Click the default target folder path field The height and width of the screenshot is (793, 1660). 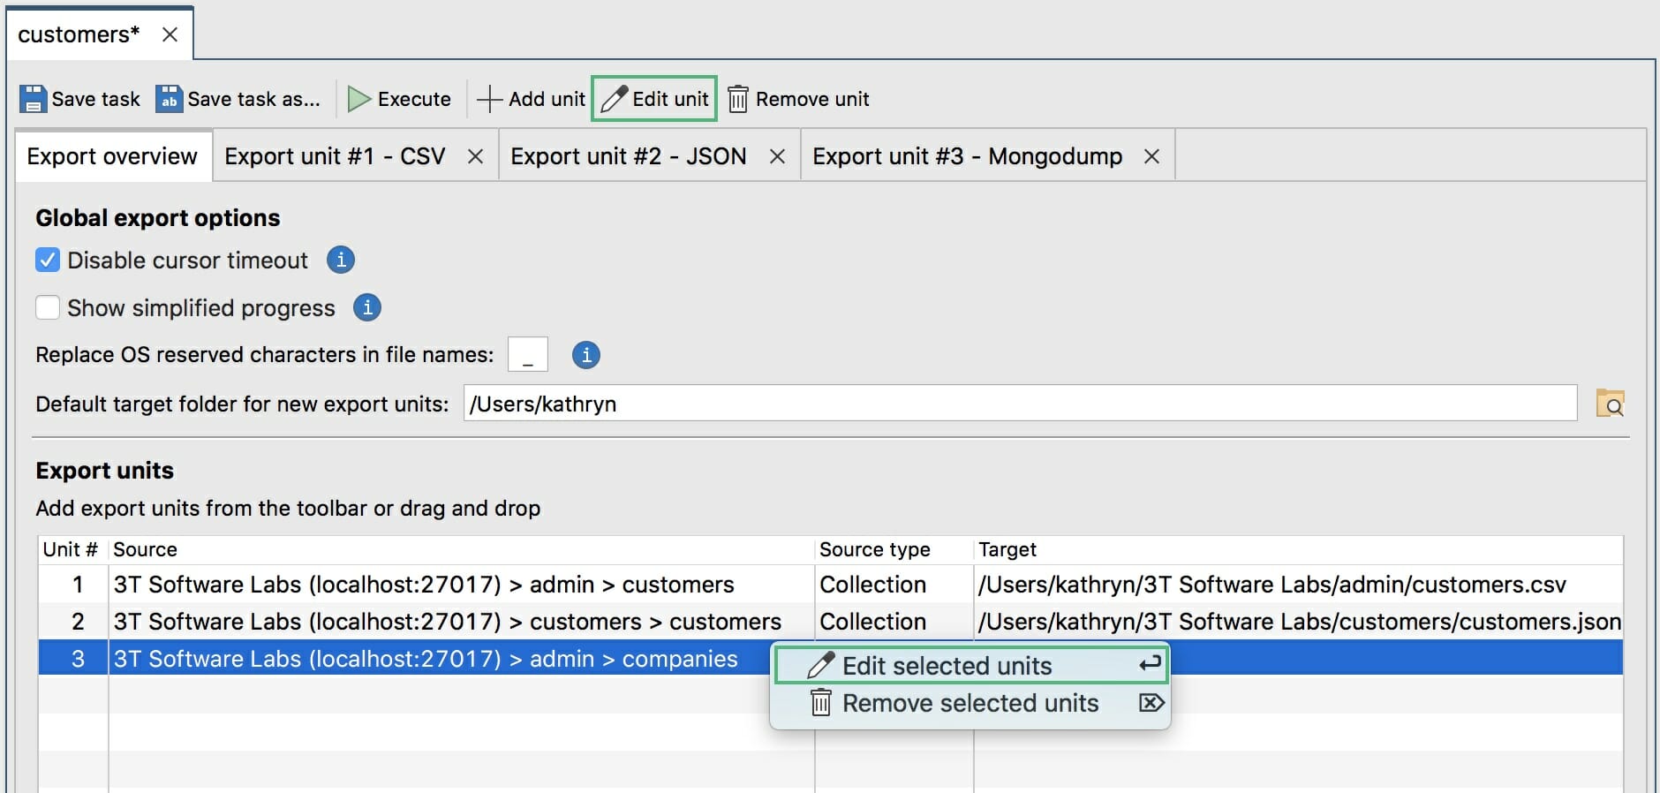(1019, 404)
